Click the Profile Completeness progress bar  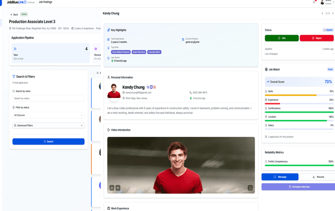(x=299, y=165)
